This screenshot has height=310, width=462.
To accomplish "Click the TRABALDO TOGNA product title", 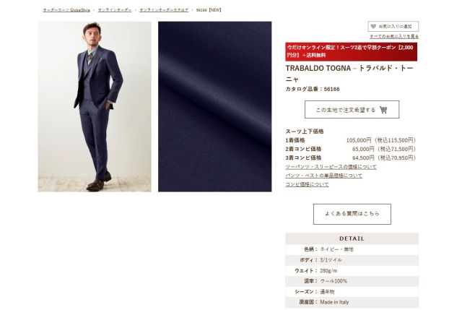I will pyautogui.click(x=349, y=73).
